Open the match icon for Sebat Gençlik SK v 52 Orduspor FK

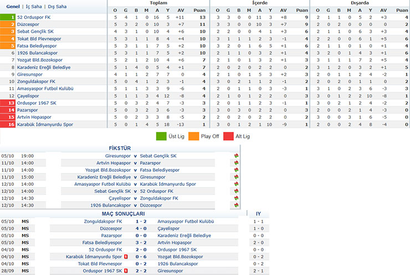point(237,191)
